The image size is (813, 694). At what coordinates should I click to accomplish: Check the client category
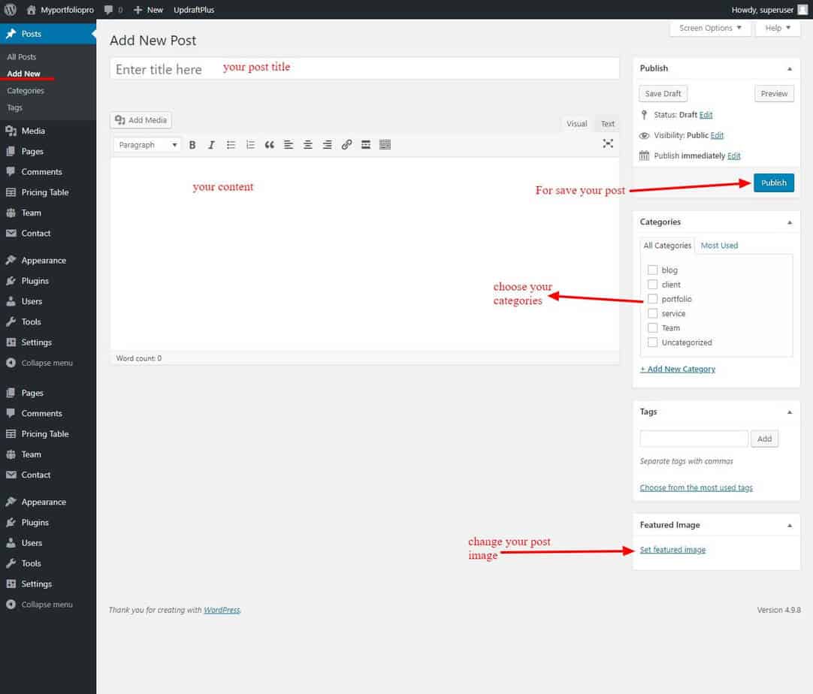(653, 285)
